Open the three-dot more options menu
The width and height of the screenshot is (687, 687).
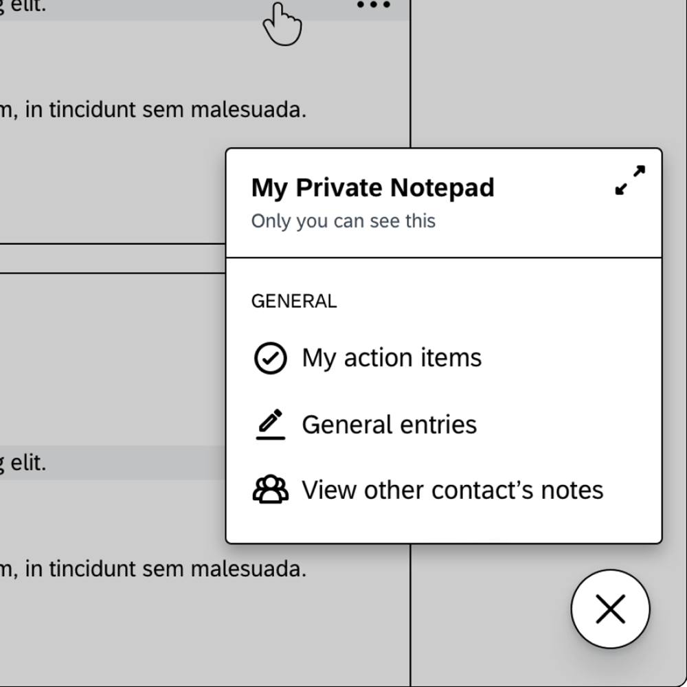pyautogui.click(x=373, y=5)
